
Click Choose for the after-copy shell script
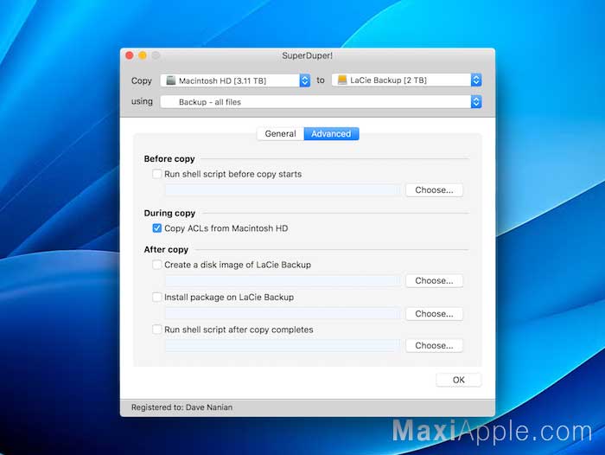(434, 345)
